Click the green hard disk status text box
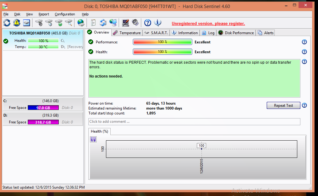 pos(194,78)
